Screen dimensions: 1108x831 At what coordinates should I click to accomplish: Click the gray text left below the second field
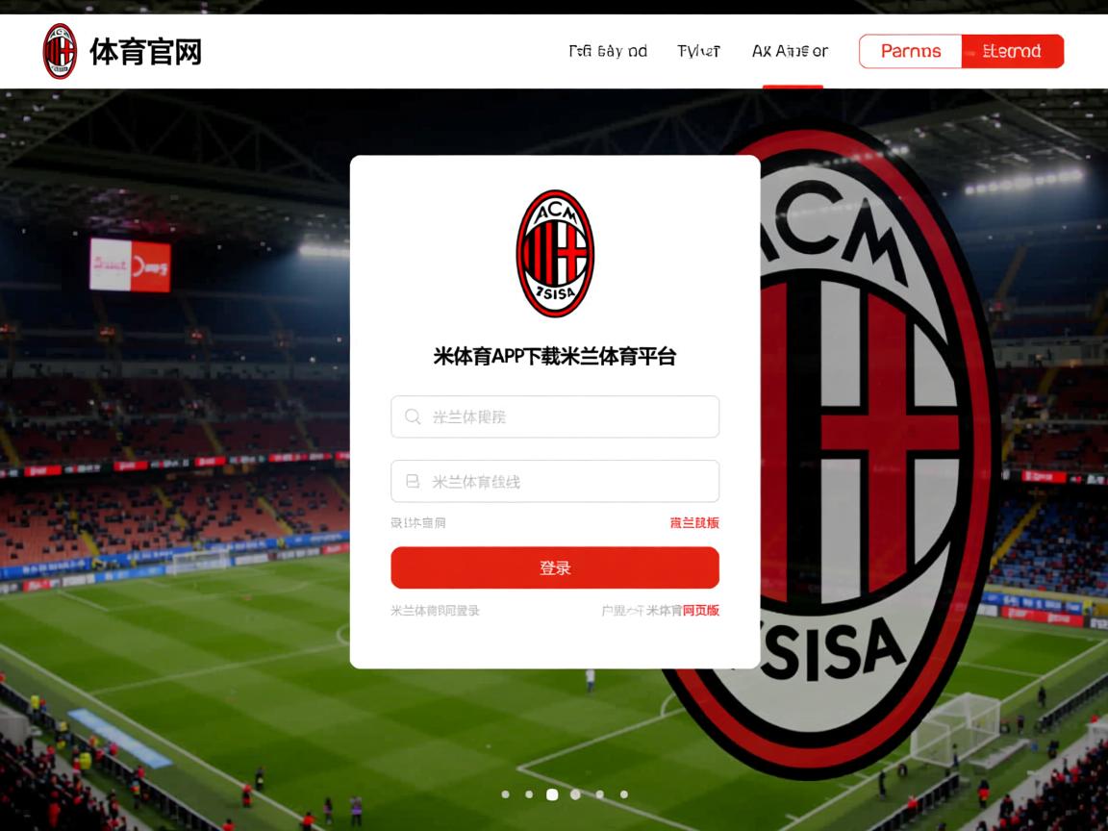tap(418, 523)
